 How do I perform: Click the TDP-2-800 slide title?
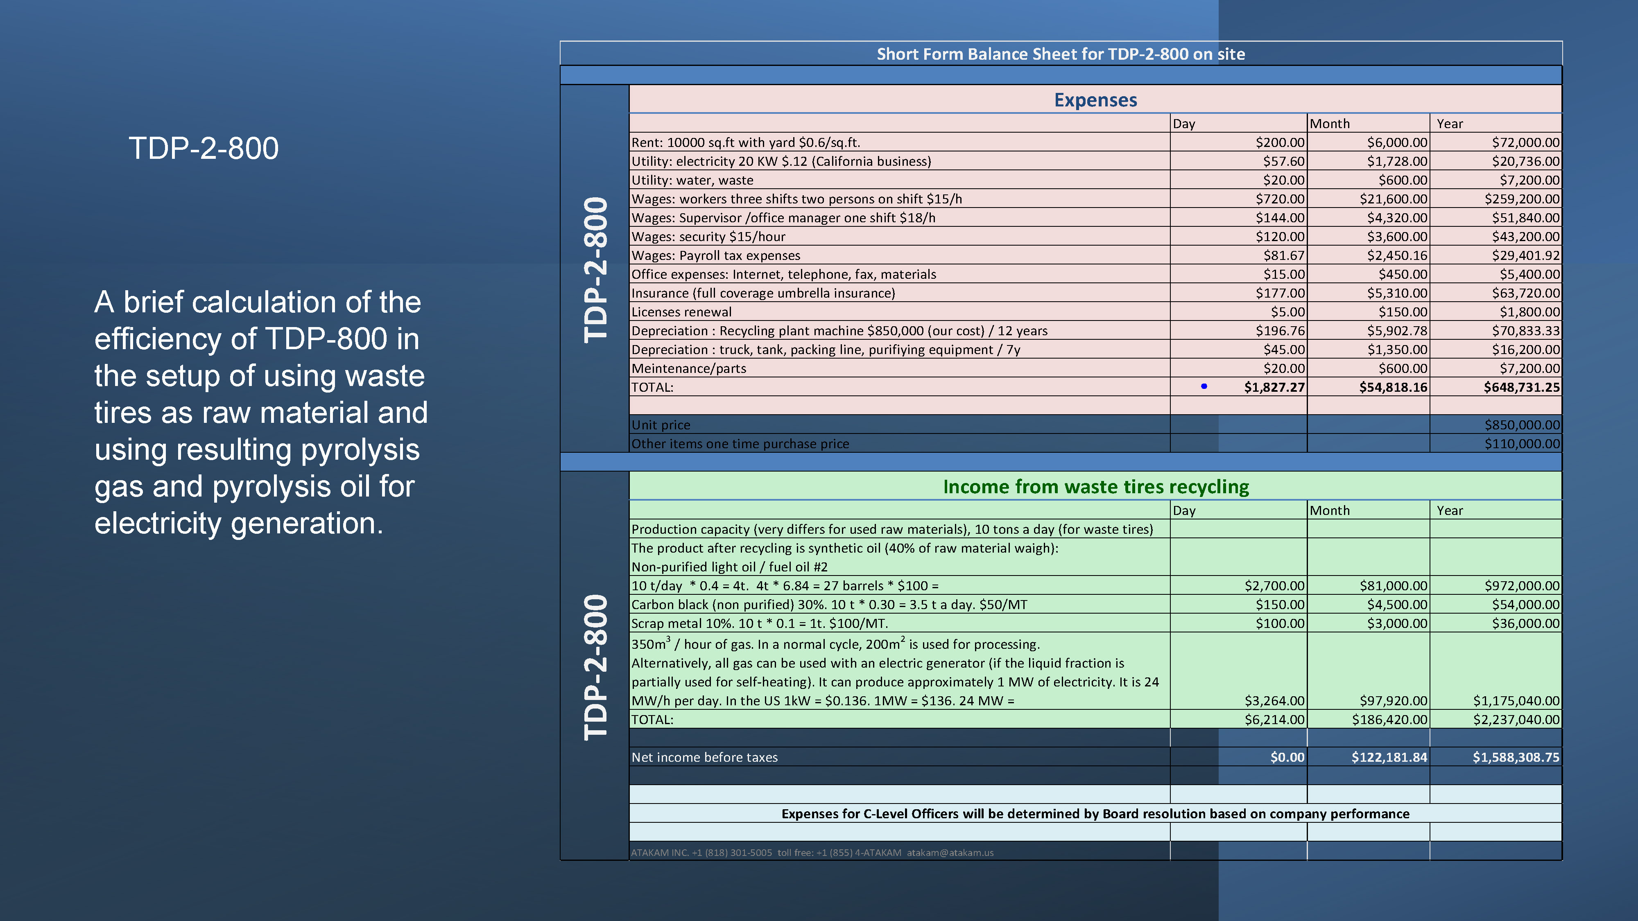tap(204, 148)
